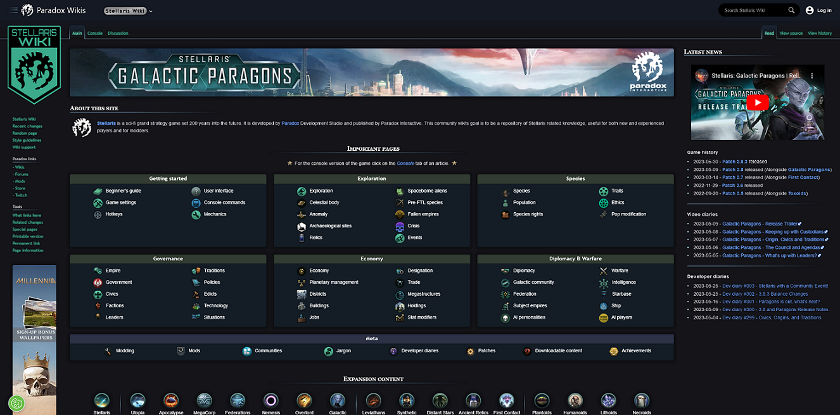Open the Archaeological sites link
This screenshot has width=840, height=415.
[330, 226]
